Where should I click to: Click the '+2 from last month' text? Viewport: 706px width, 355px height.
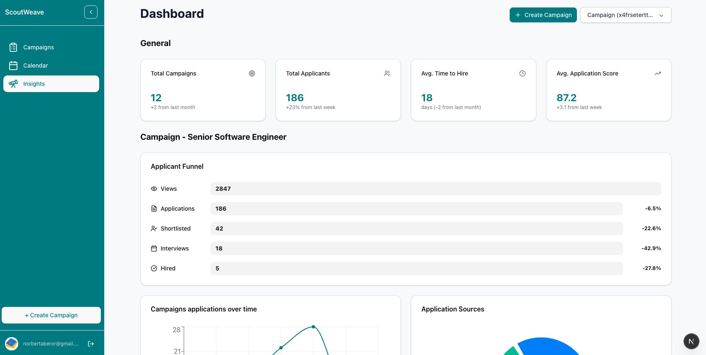[x=173, y=107]
